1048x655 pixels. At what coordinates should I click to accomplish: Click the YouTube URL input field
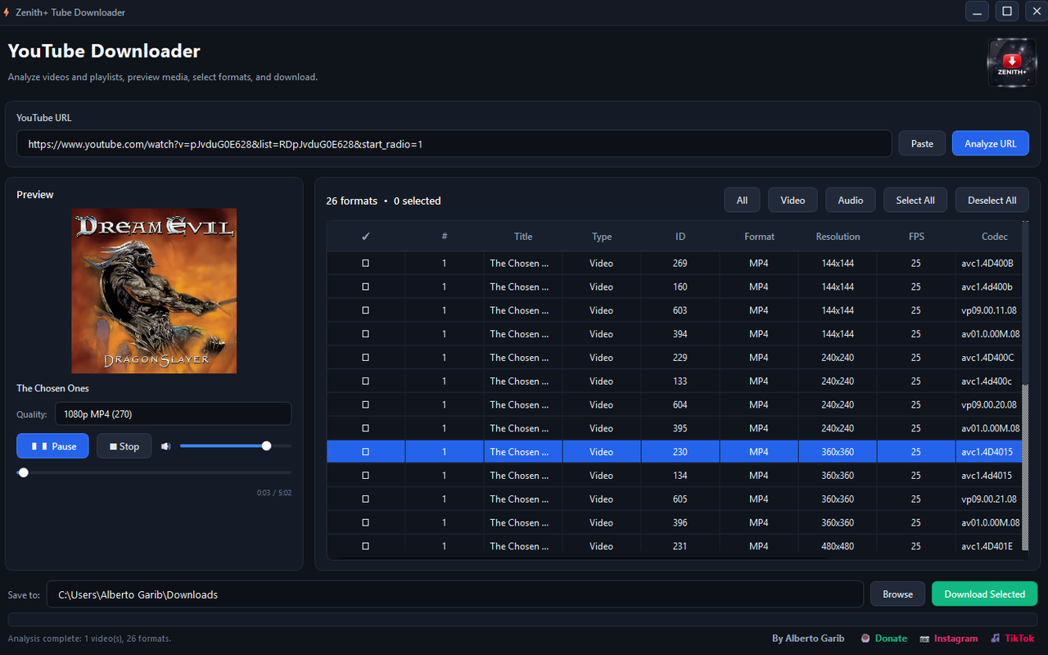pos(454,143)
